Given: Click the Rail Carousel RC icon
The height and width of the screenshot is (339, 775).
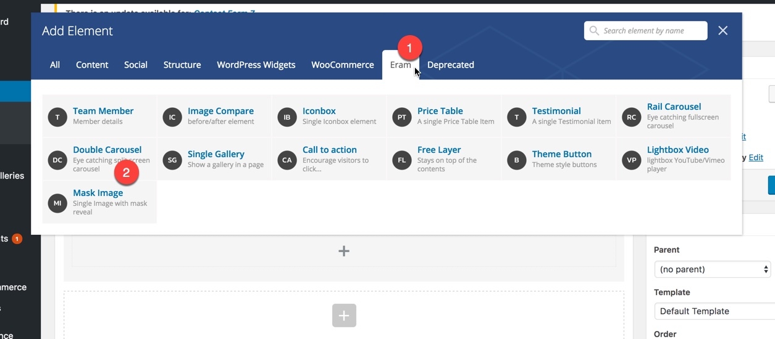Looking at the screenshot, I should tap(632, 117).
